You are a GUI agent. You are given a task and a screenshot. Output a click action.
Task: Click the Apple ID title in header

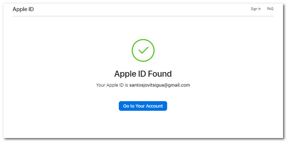pos(23,9)
